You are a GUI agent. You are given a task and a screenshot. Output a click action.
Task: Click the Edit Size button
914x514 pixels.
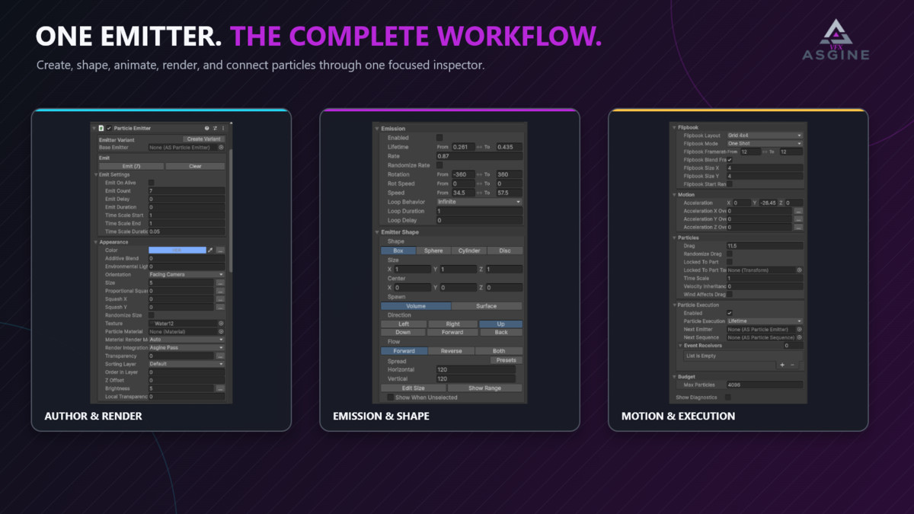[414, 388]
